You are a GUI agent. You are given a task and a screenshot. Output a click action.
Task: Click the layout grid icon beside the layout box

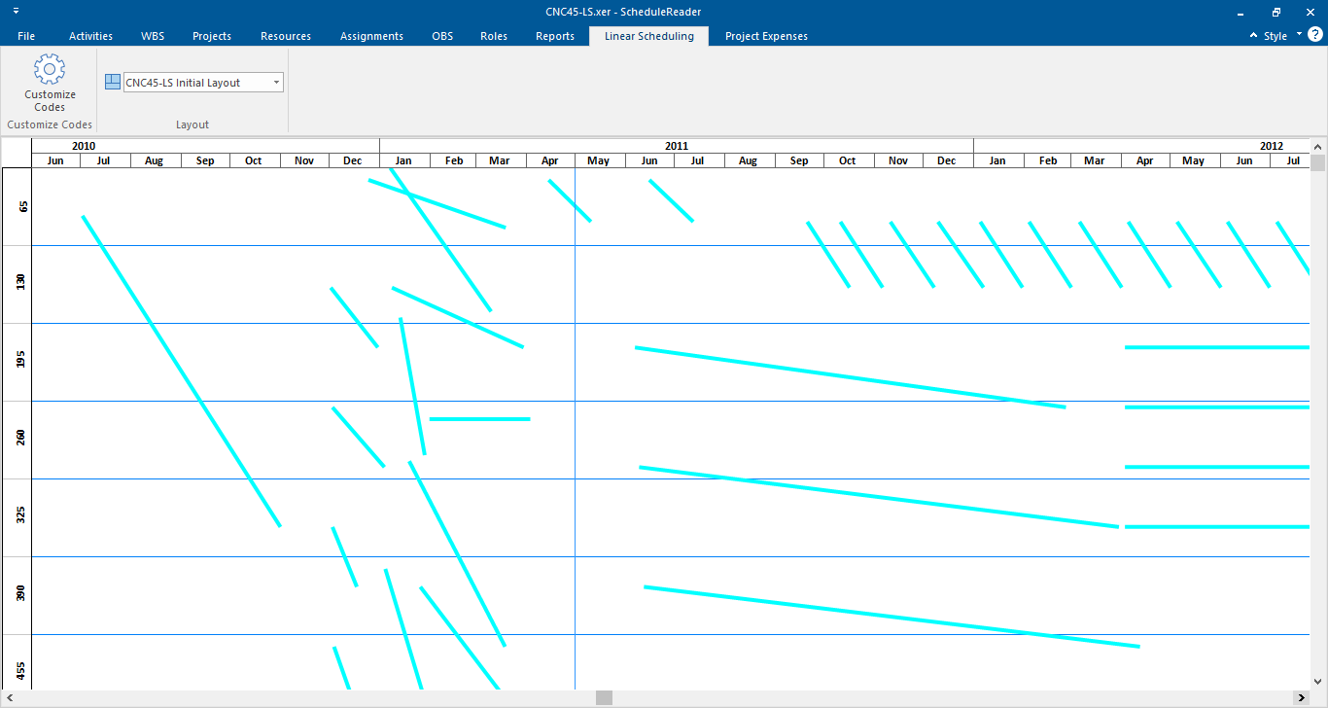click(x=113, y=83)
